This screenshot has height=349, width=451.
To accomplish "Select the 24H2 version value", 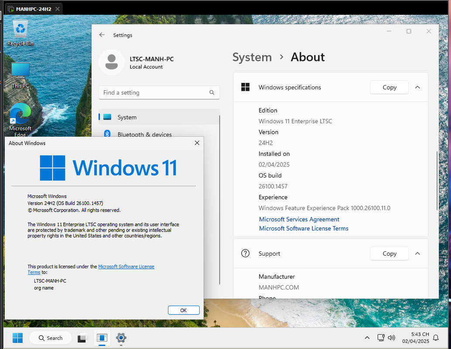I will click(x=266, y=143).
